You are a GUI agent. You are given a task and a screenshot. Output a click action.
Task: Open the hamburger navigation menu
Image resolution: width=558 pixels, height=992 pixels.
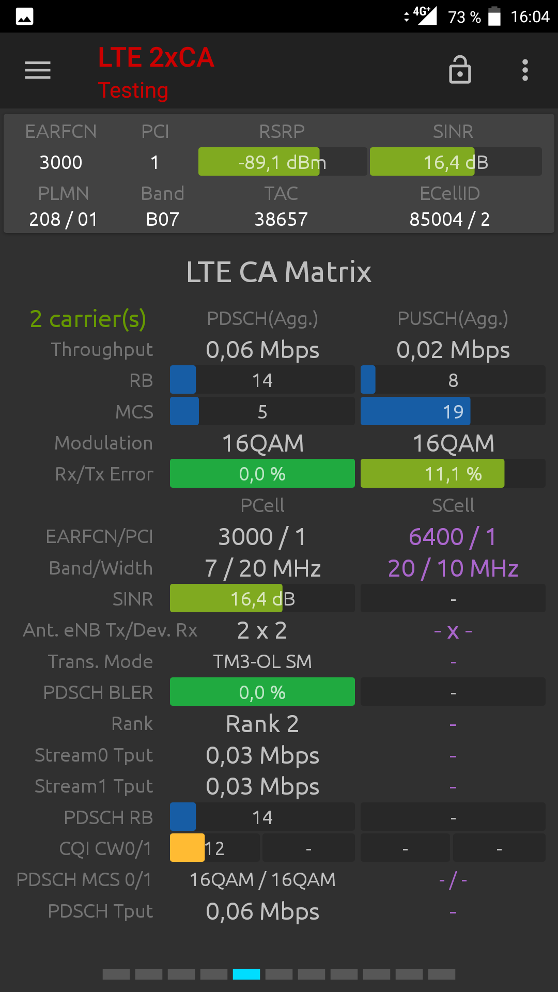pyautogui.click(x=38, y=70)
